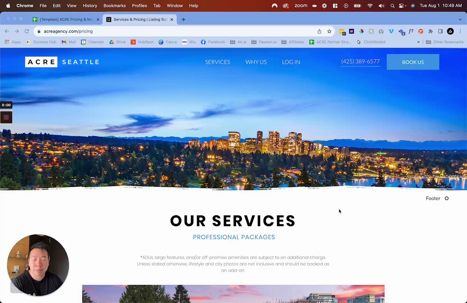The width and height of the screenshot is (467, 303).
Task: Click the share page icon in address bar
Action: click(x=319, y=31)
